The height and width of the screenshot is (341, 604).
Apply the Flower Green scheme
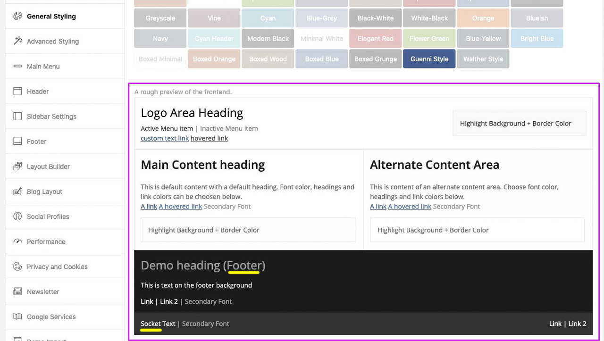[429, 38]
